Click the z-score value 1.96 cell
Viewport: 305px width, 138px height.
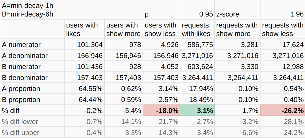pyautogui.click(x=282, y=14)
